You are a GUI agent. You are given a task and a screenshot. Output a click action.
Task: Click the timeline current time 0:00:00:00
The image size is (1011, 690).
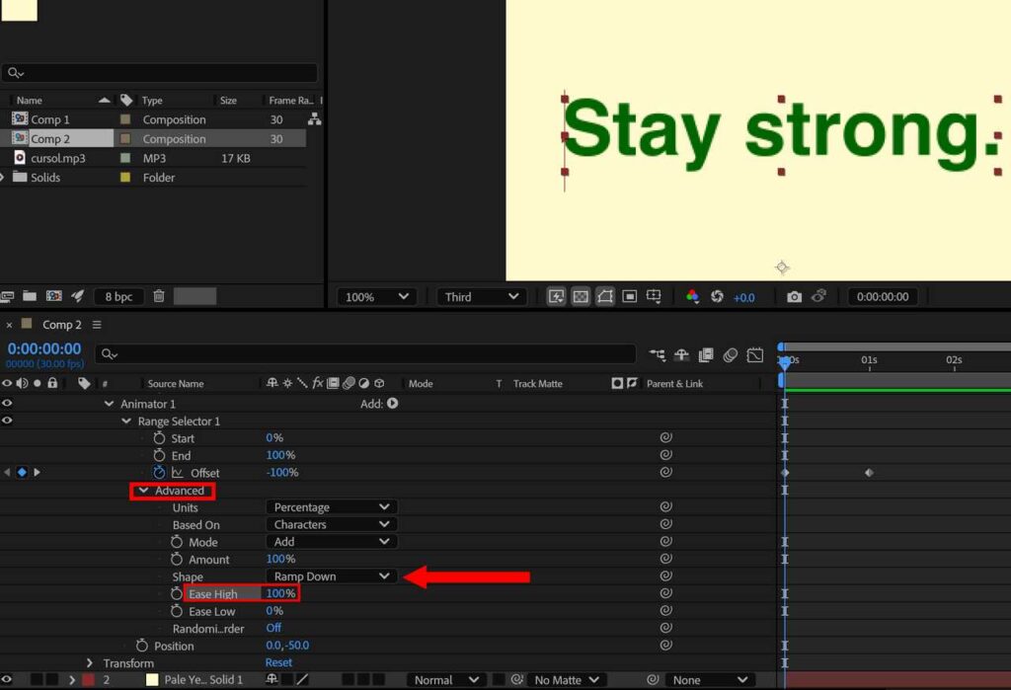pos(44,348)
